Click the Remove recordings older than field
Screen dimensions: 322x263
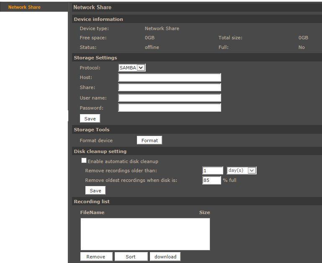click(213, 170)
